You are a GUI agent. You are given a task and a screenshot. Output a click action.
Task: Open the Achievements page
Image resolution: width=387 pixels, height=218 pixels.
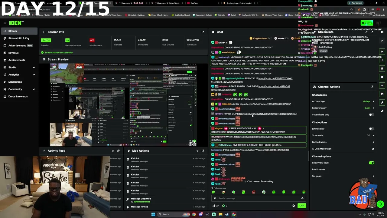(19, 60)
